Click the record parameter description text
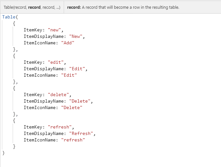The width and height of the screenshot is (221, 167). click(123, 7)
